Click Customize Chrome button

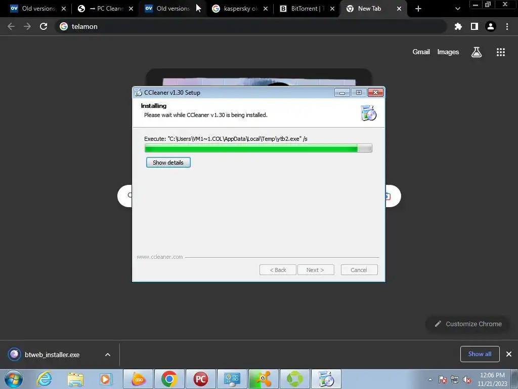(468, 324)
